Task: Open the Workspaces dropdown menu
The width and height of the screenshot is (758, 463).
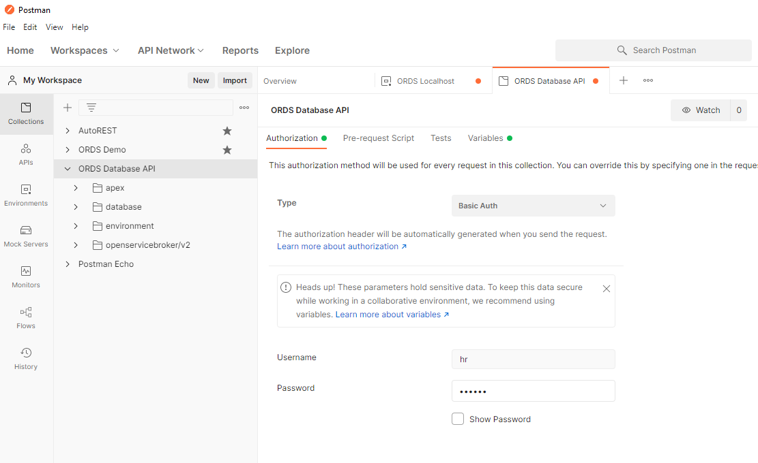Action: coord(85,50)
